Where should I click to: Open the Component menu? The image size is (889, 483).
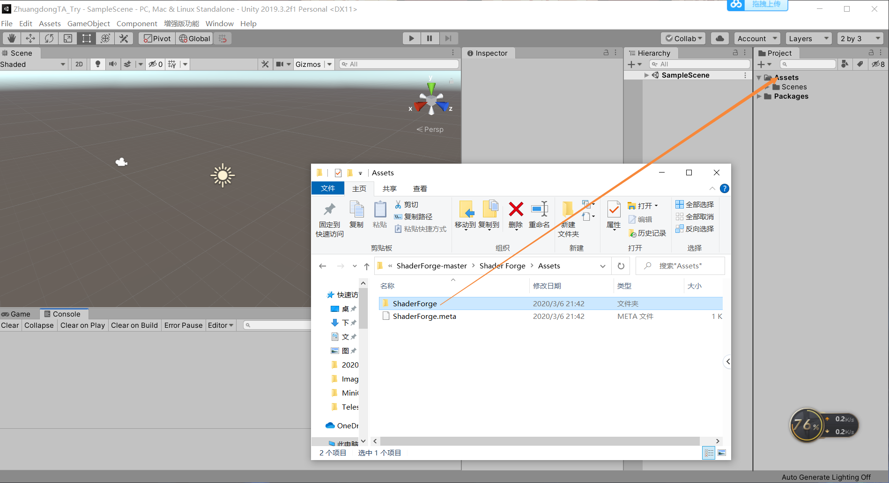click(x=137, y=23)
